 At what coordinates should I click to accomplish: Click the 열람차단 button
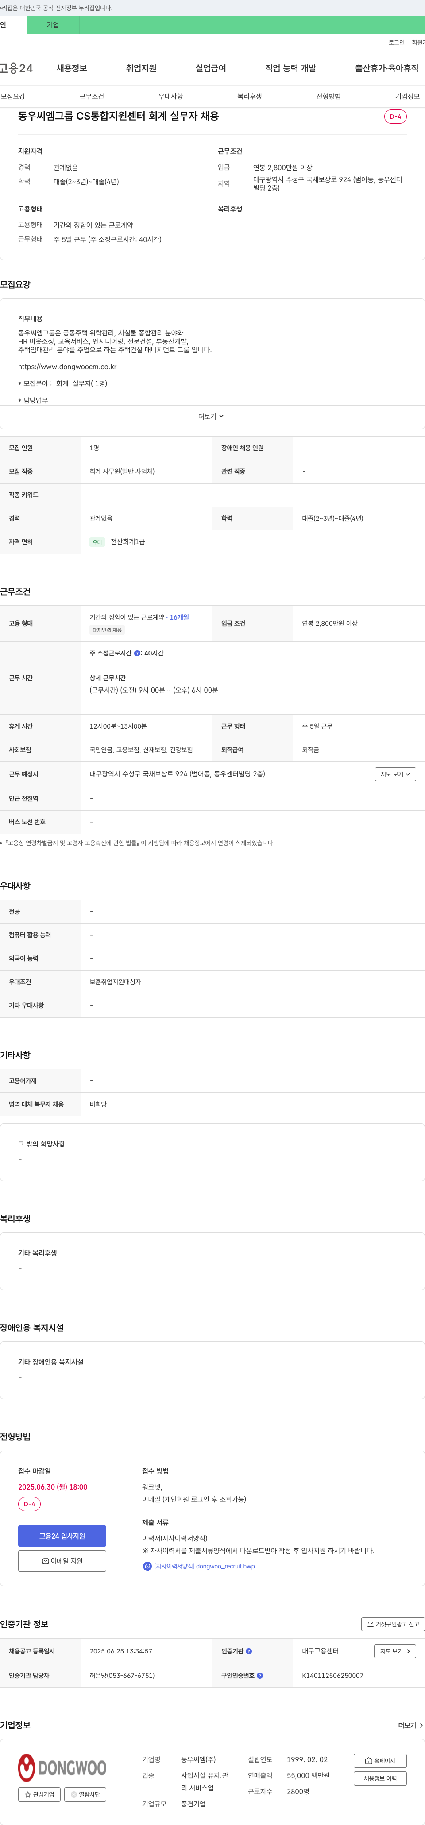[x=85, y=1794]
